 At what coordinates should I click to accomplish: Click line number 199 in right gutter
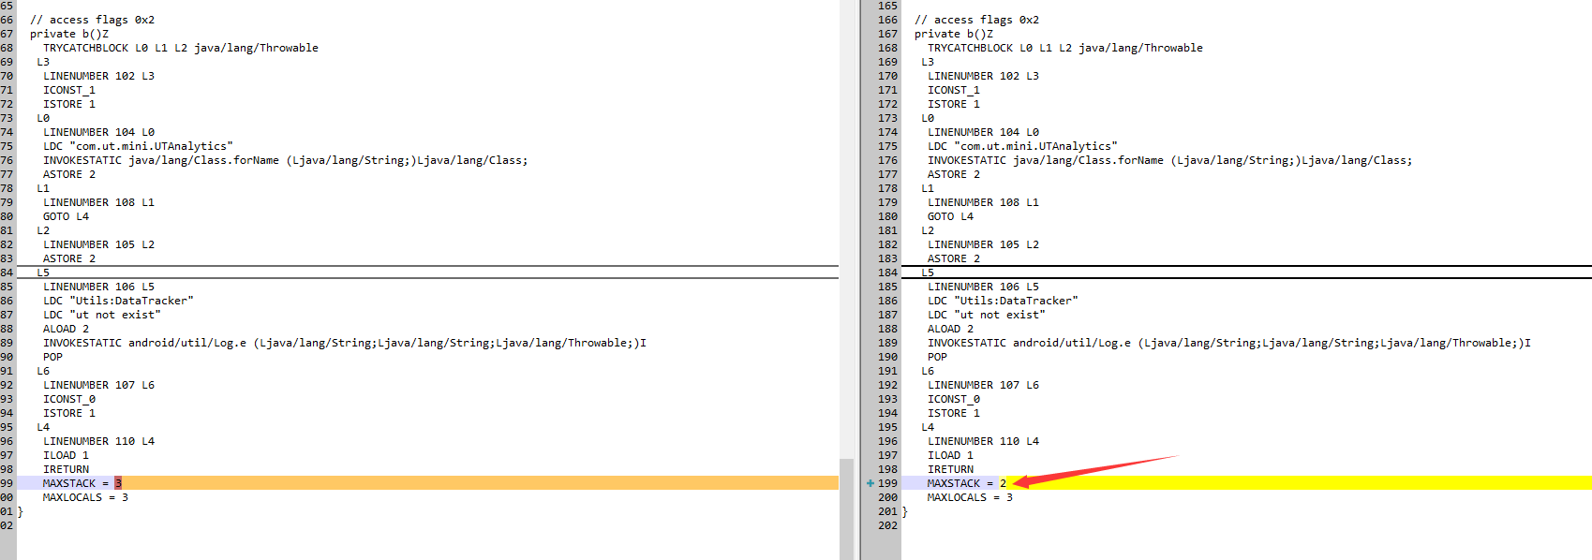(x=887, y=483)
